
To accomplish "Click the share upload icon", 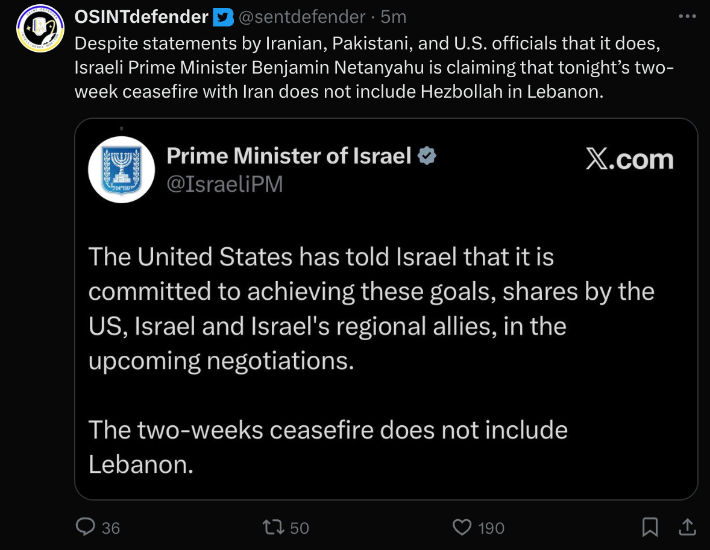I will (687, 528).
